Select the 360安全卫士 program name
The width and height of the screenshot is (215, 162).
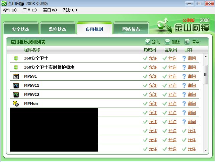coord(36,58)
